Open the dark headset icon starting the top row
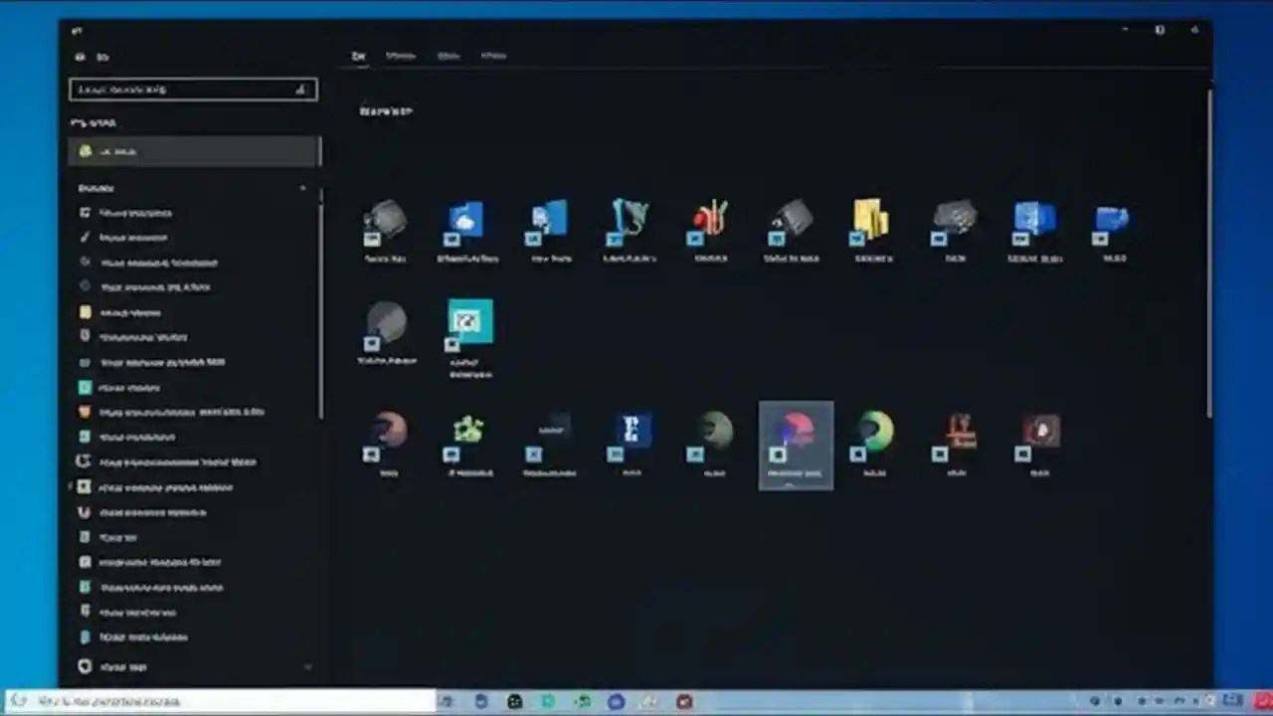The image size is (1273, 716). pos(386,221)
